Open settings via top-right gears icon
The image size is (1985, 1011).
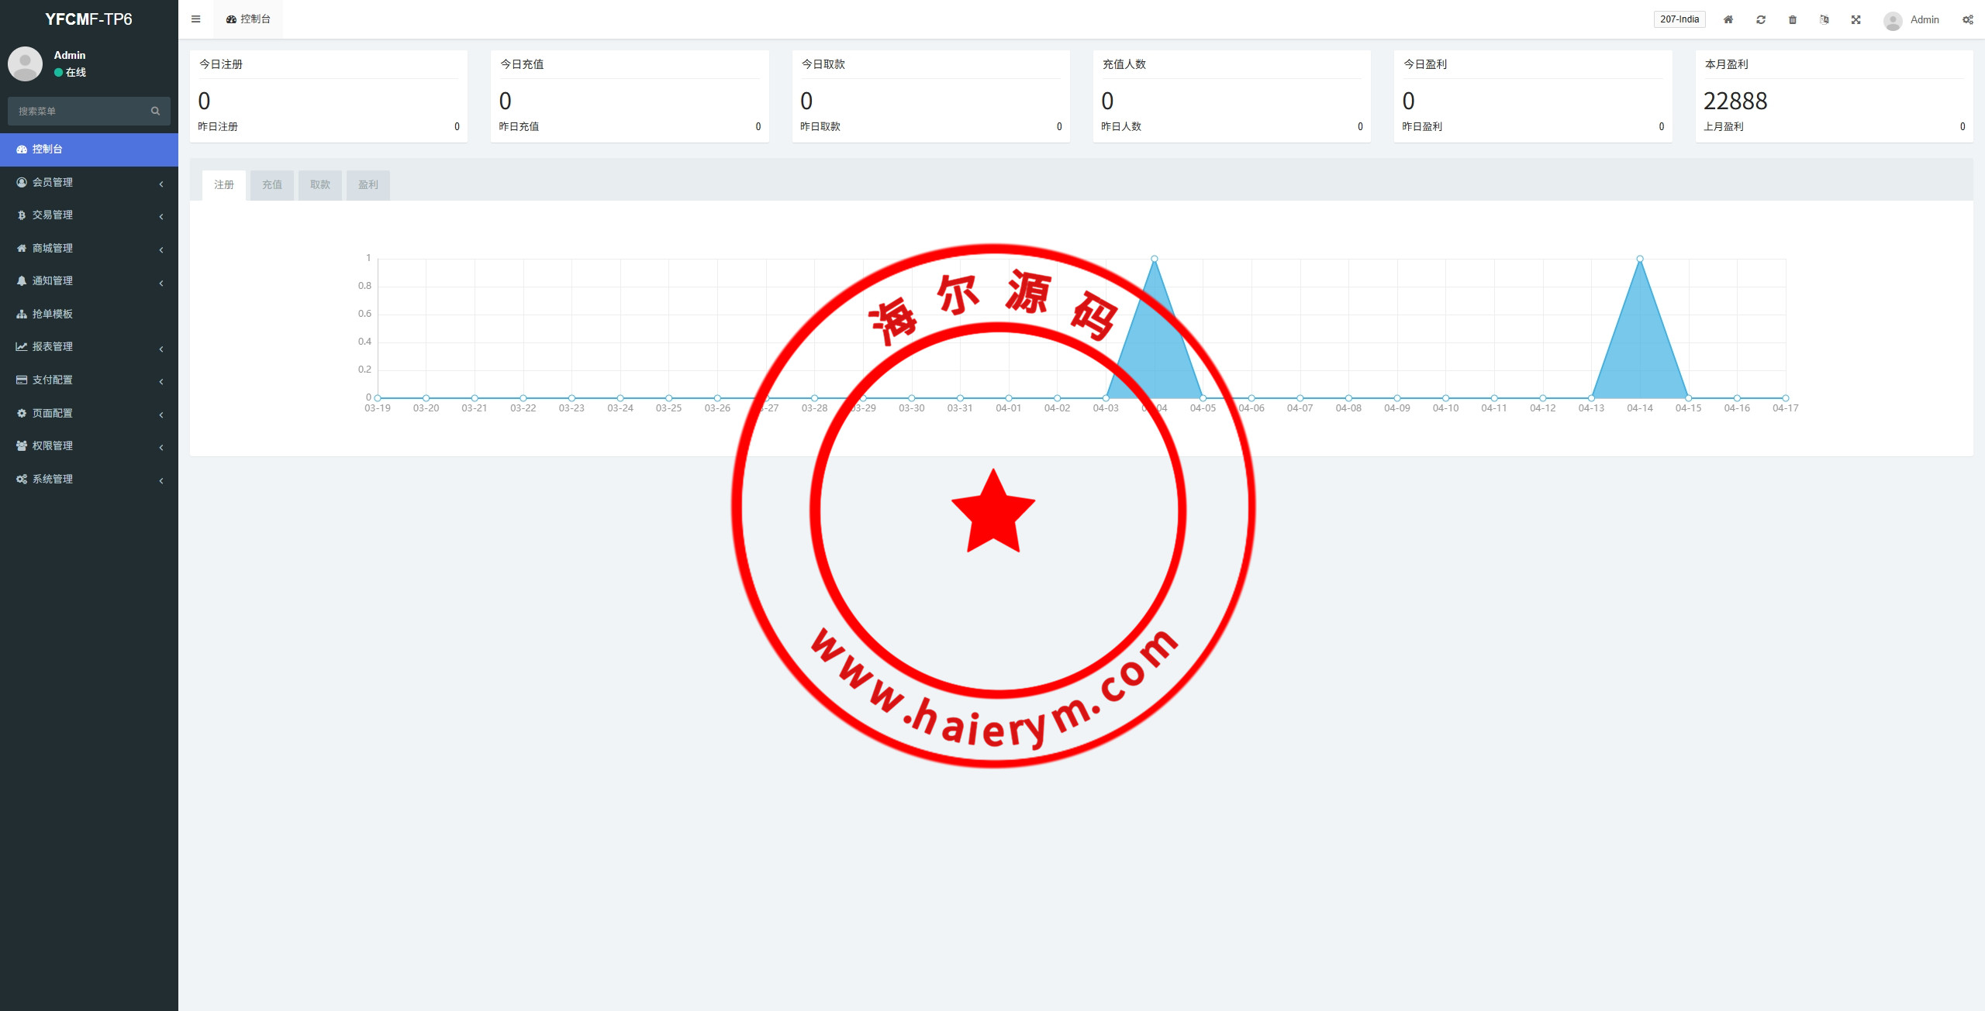(1968, 20)
